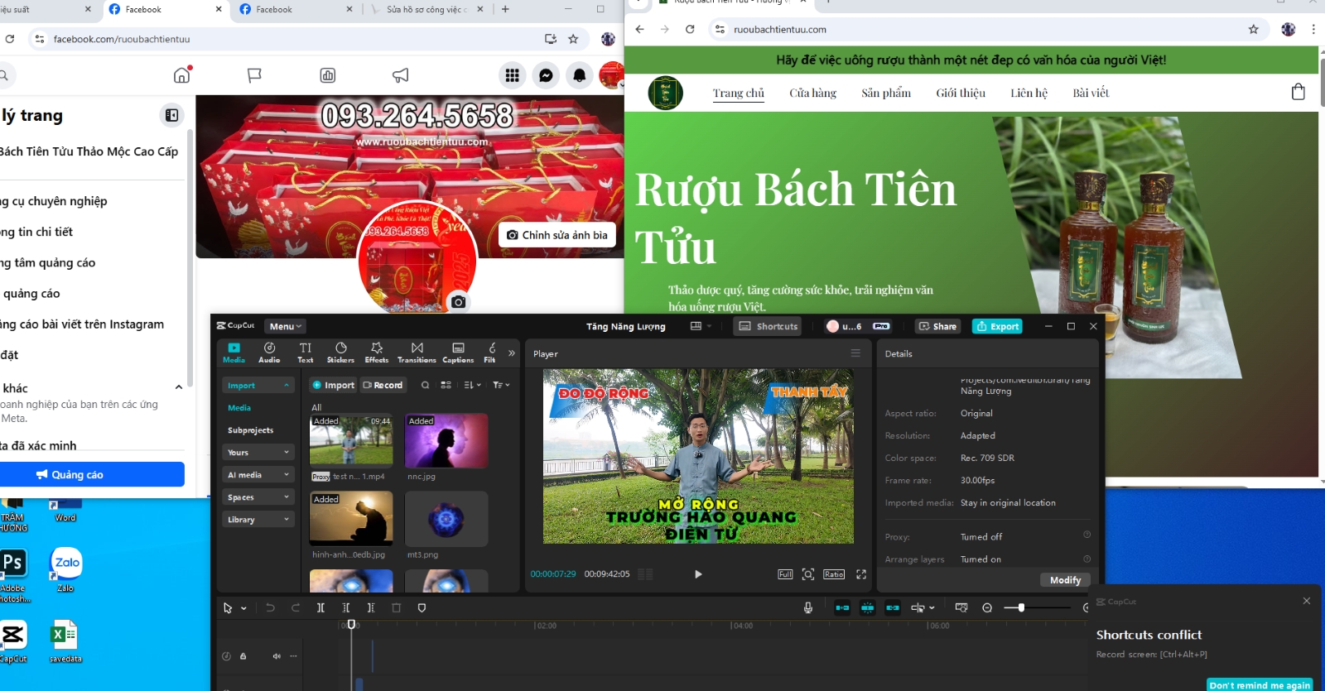
Task: Open the media filter dropdown
Action: (x=501, y=385)
